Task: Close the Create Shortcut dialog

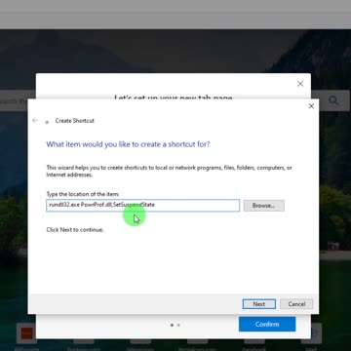Action: (x=311, y=106)
